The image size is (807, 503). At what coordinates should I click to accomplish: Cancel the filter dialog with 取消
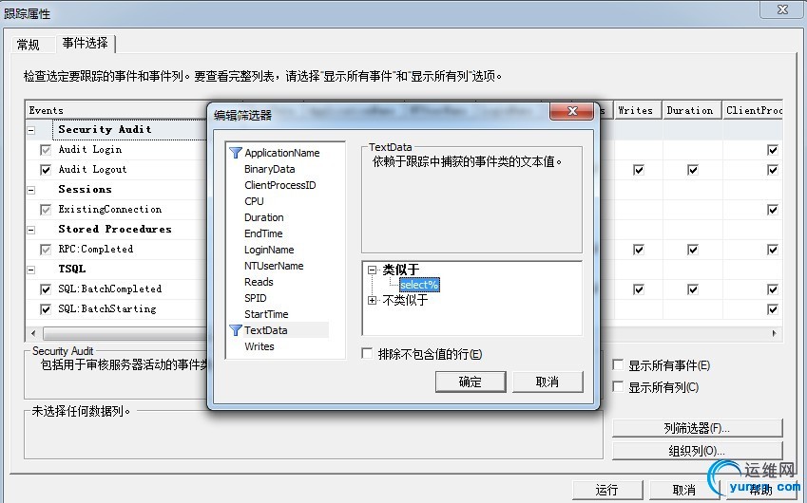[548, 382]
